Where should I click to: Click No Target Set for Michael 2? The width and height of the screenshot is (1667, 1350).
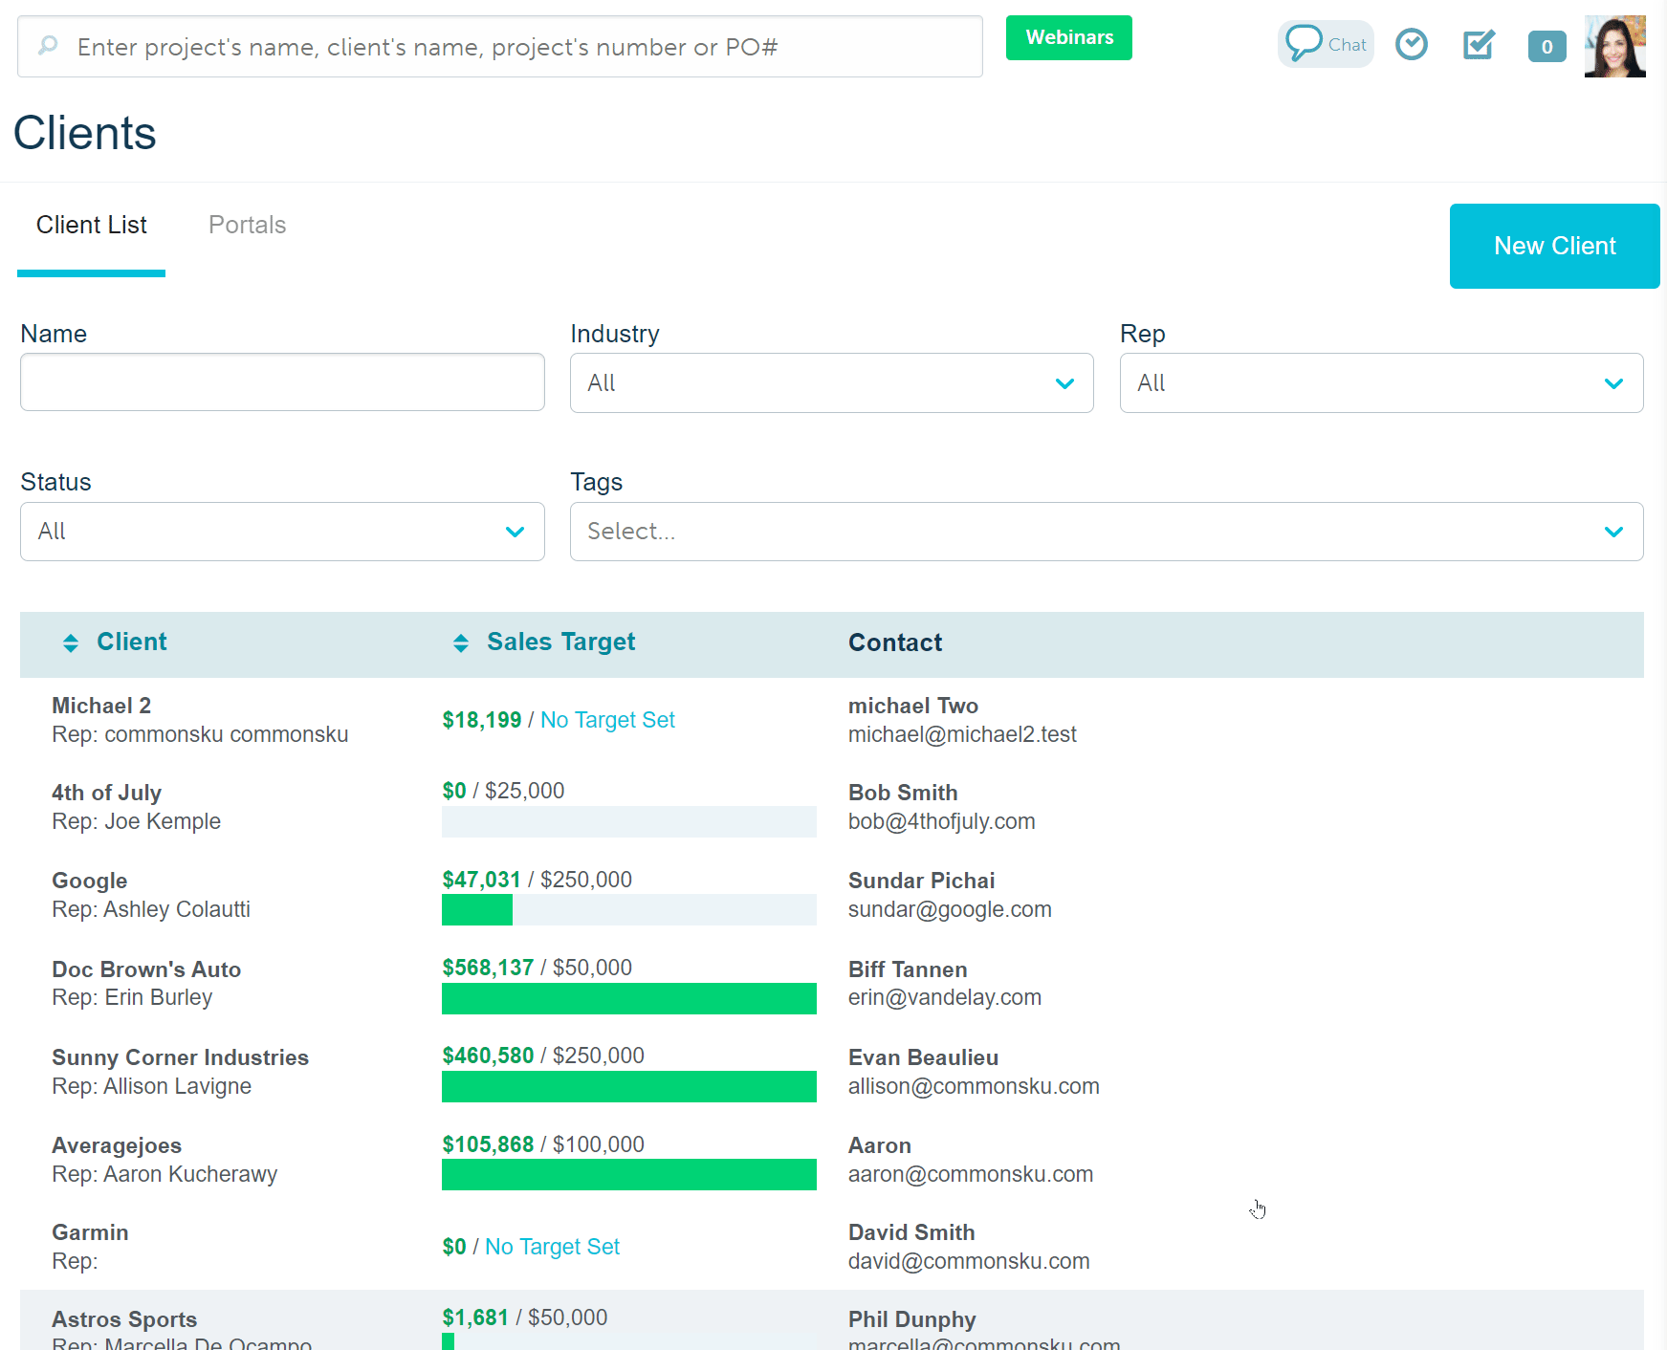606,719
